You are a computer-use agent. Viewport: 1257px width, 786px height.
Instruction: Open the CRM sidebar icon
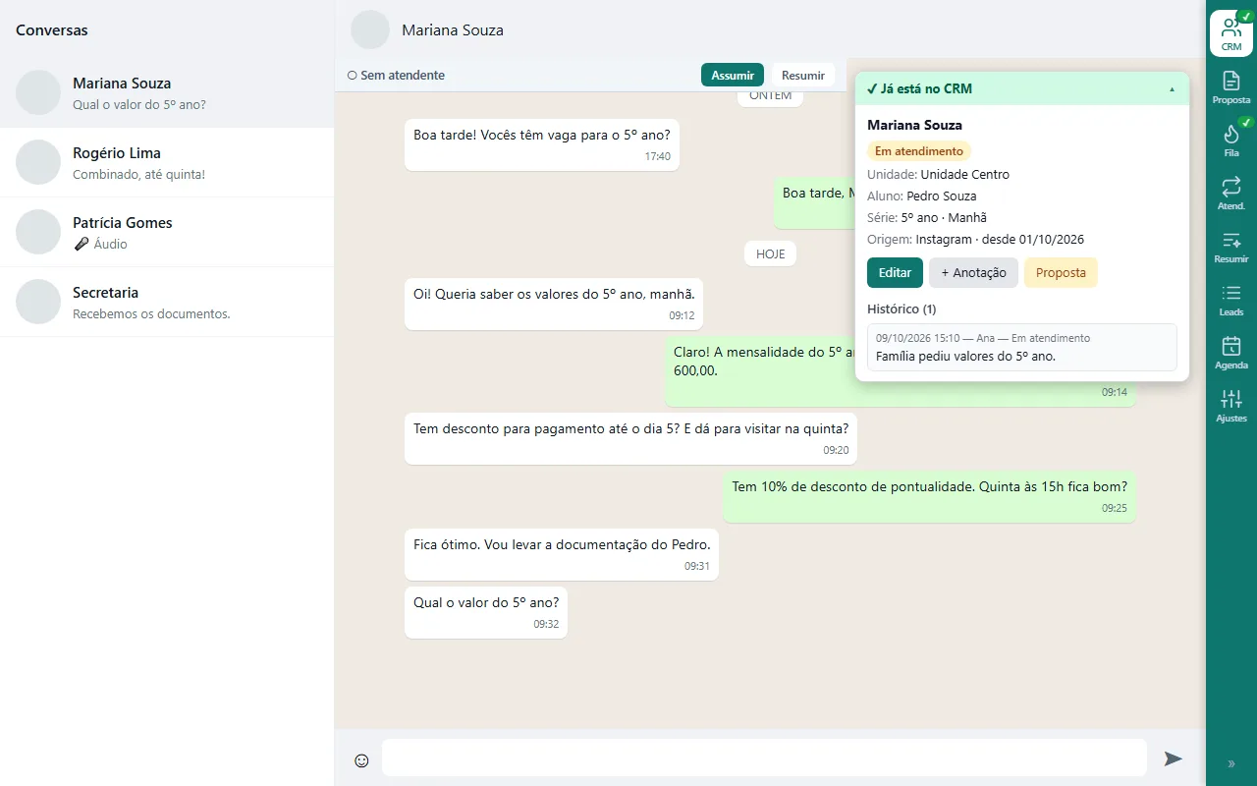(x=1230, y=33)
